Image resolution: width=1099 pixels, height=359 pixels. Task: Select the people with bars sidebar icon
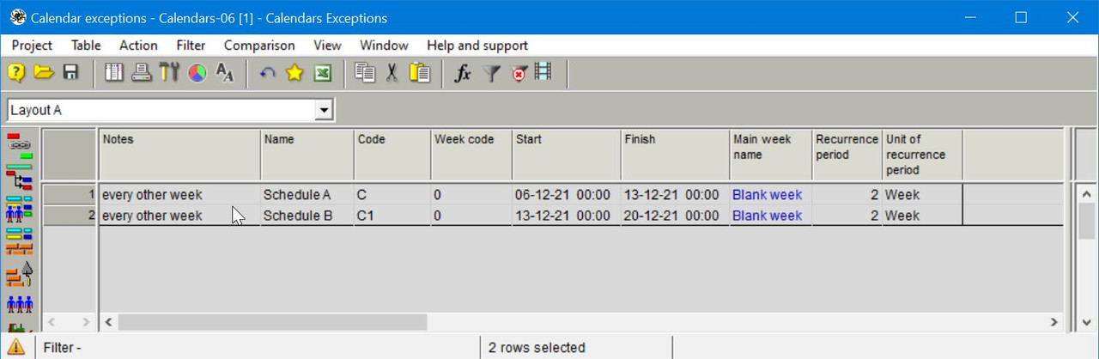pyautogui.click(x=19, y=210)
